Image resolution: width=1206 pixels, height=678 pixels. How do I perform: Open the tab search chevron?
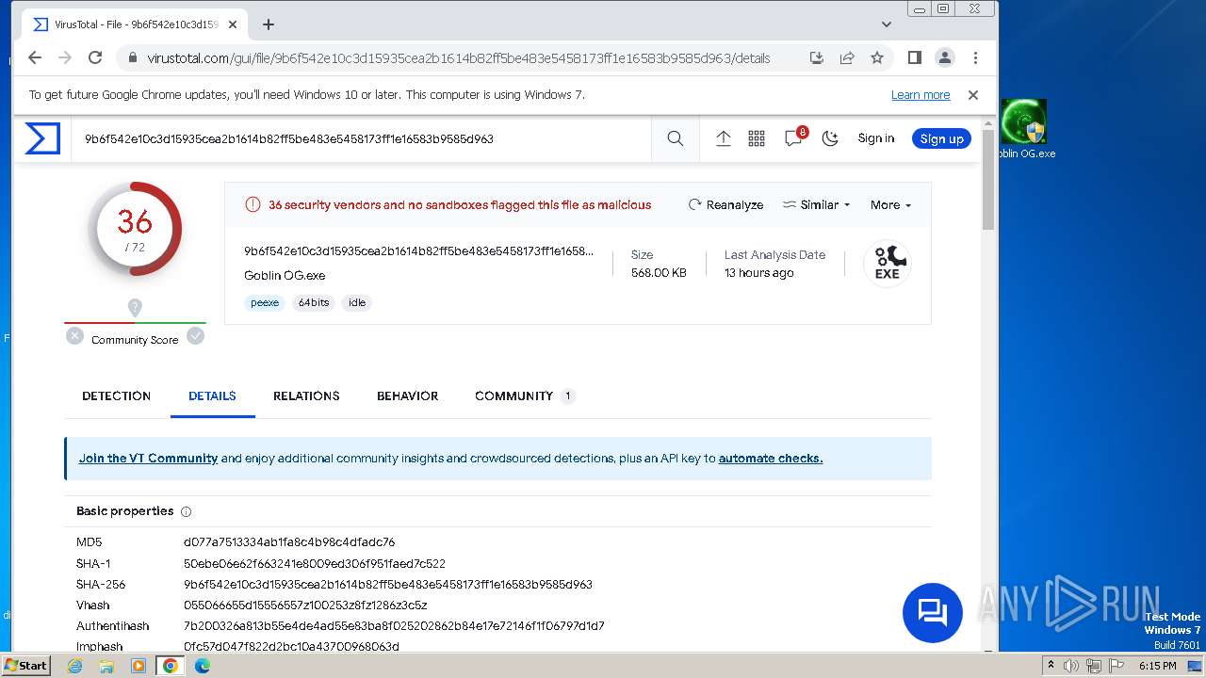(x=886, y=24)
